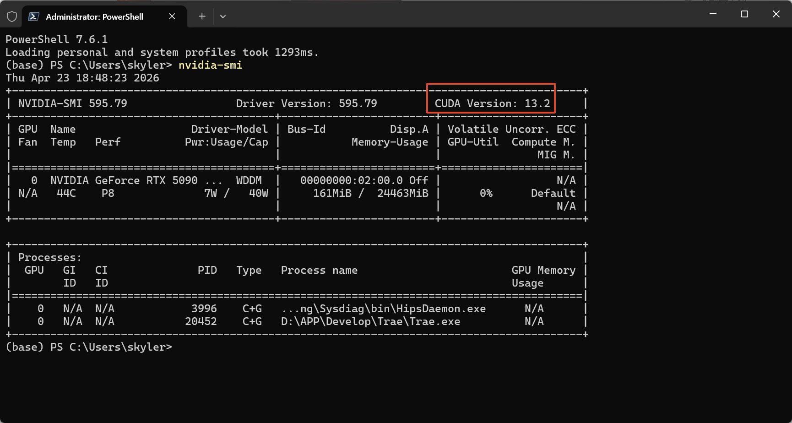This screenshot has width=792, height=423.
Task: Select the Administrator: PowerShell tab
Action: click(94, 16)
